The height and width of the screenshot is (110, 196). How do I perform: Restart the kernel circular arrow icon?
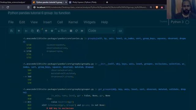pyautogui.click(x=77, y=31)
